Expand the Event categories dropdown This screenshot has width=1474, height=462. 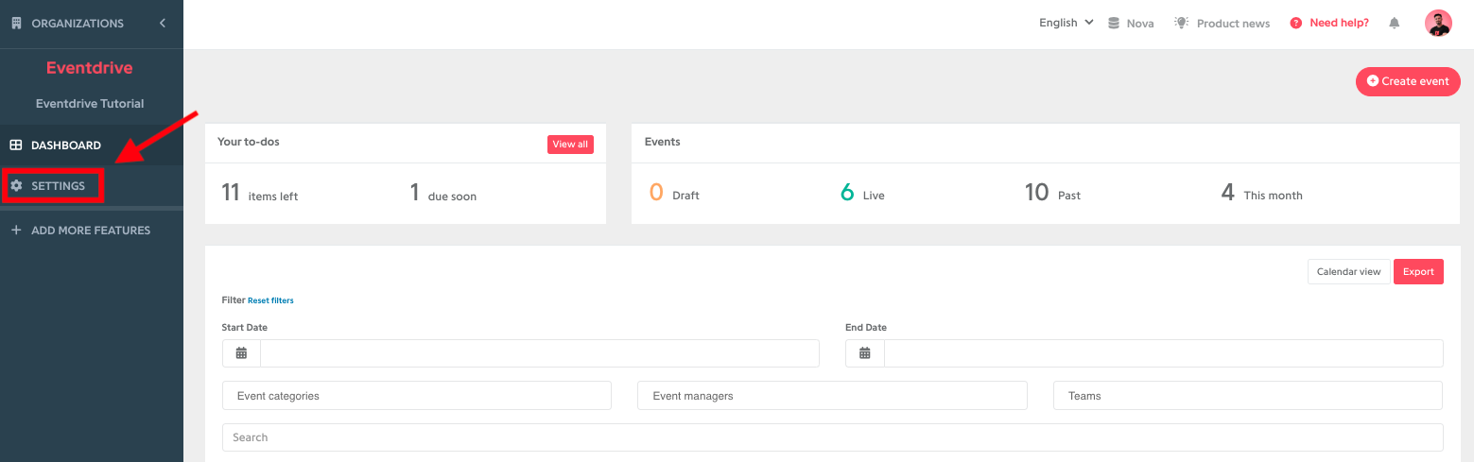tap(417, 396)
